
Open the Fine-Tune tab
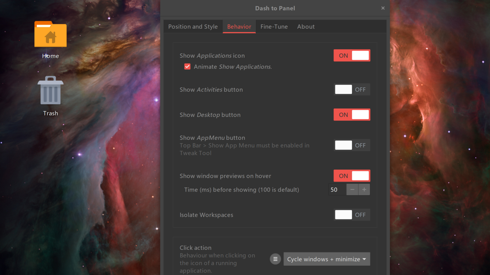pyautogui.click(x=274, y=27)
